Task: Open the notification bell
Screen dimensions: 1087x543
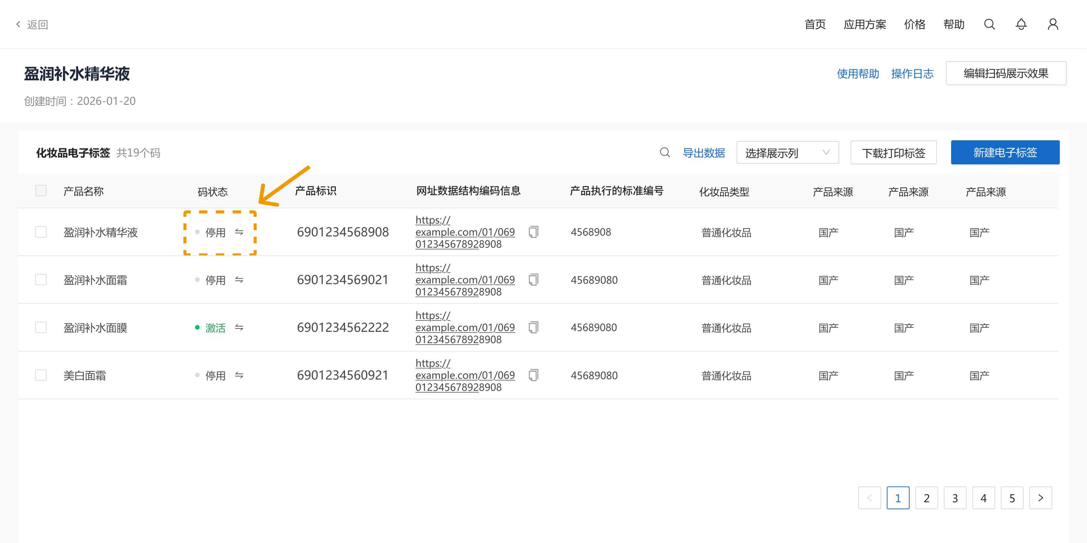Action: [x=1021, y=25]
